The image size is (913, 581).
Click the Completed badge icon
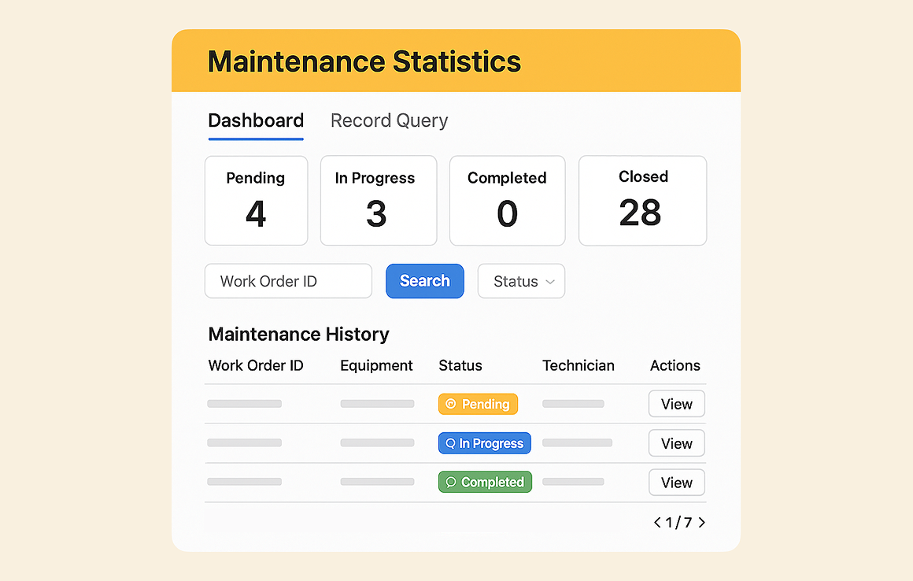[451, 483]
